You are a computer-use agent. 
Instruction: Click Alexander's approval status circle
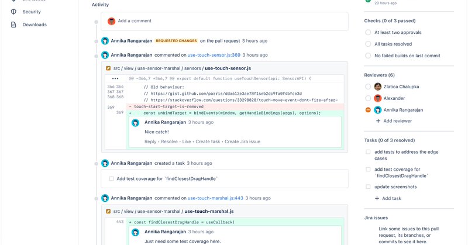click(368, 98)
